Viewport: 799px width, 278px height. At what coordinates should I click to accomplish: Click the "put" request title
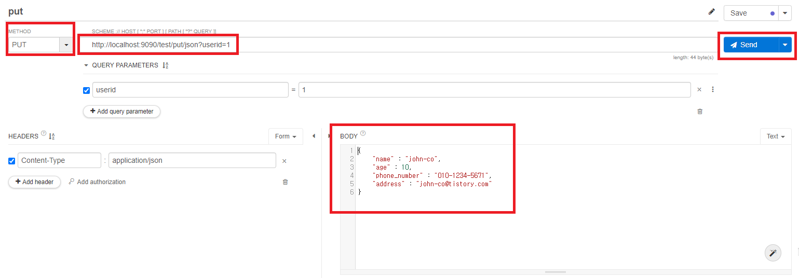pyautogui.click(x=16, y=11)
